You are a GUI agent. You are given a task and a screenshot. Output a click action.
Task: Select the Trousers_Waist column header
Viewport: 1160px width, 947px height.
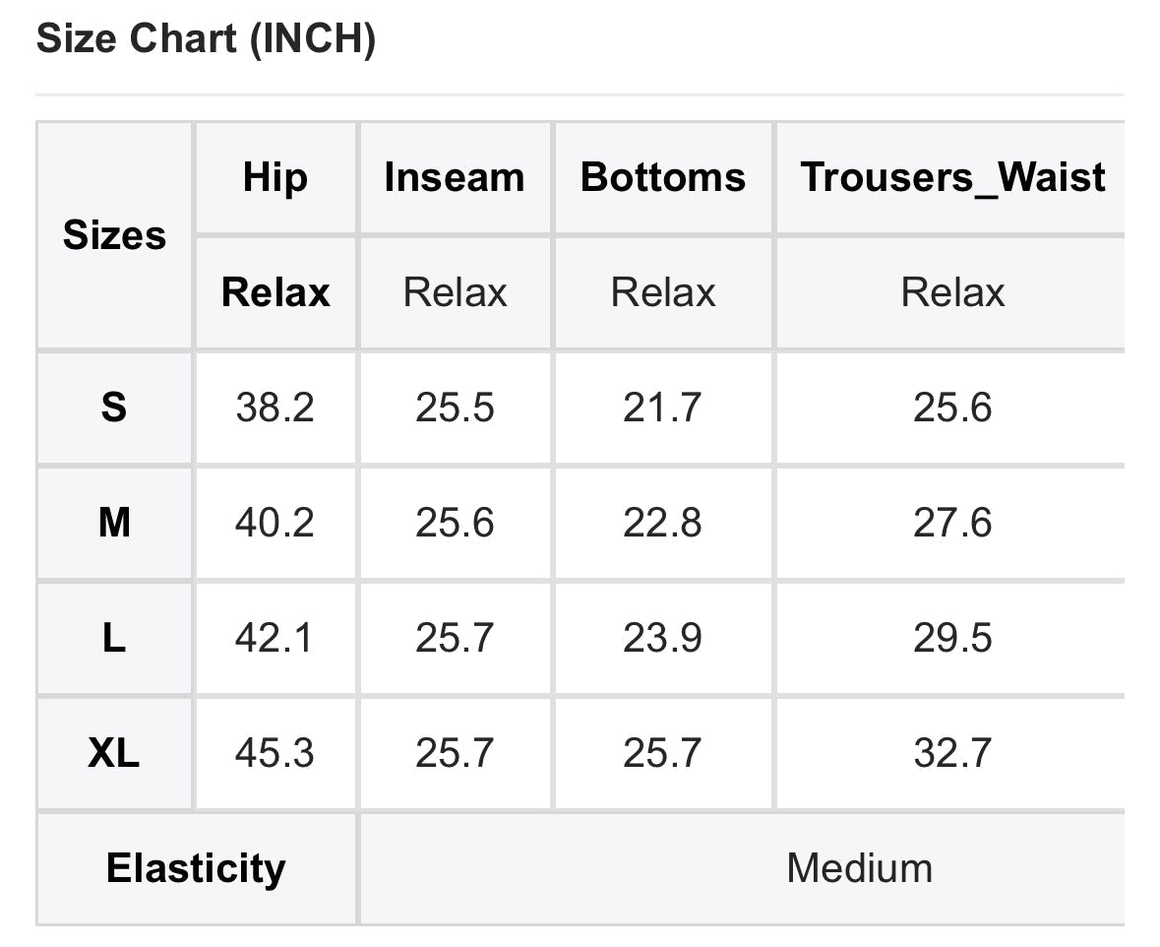[x=952, y=177]
